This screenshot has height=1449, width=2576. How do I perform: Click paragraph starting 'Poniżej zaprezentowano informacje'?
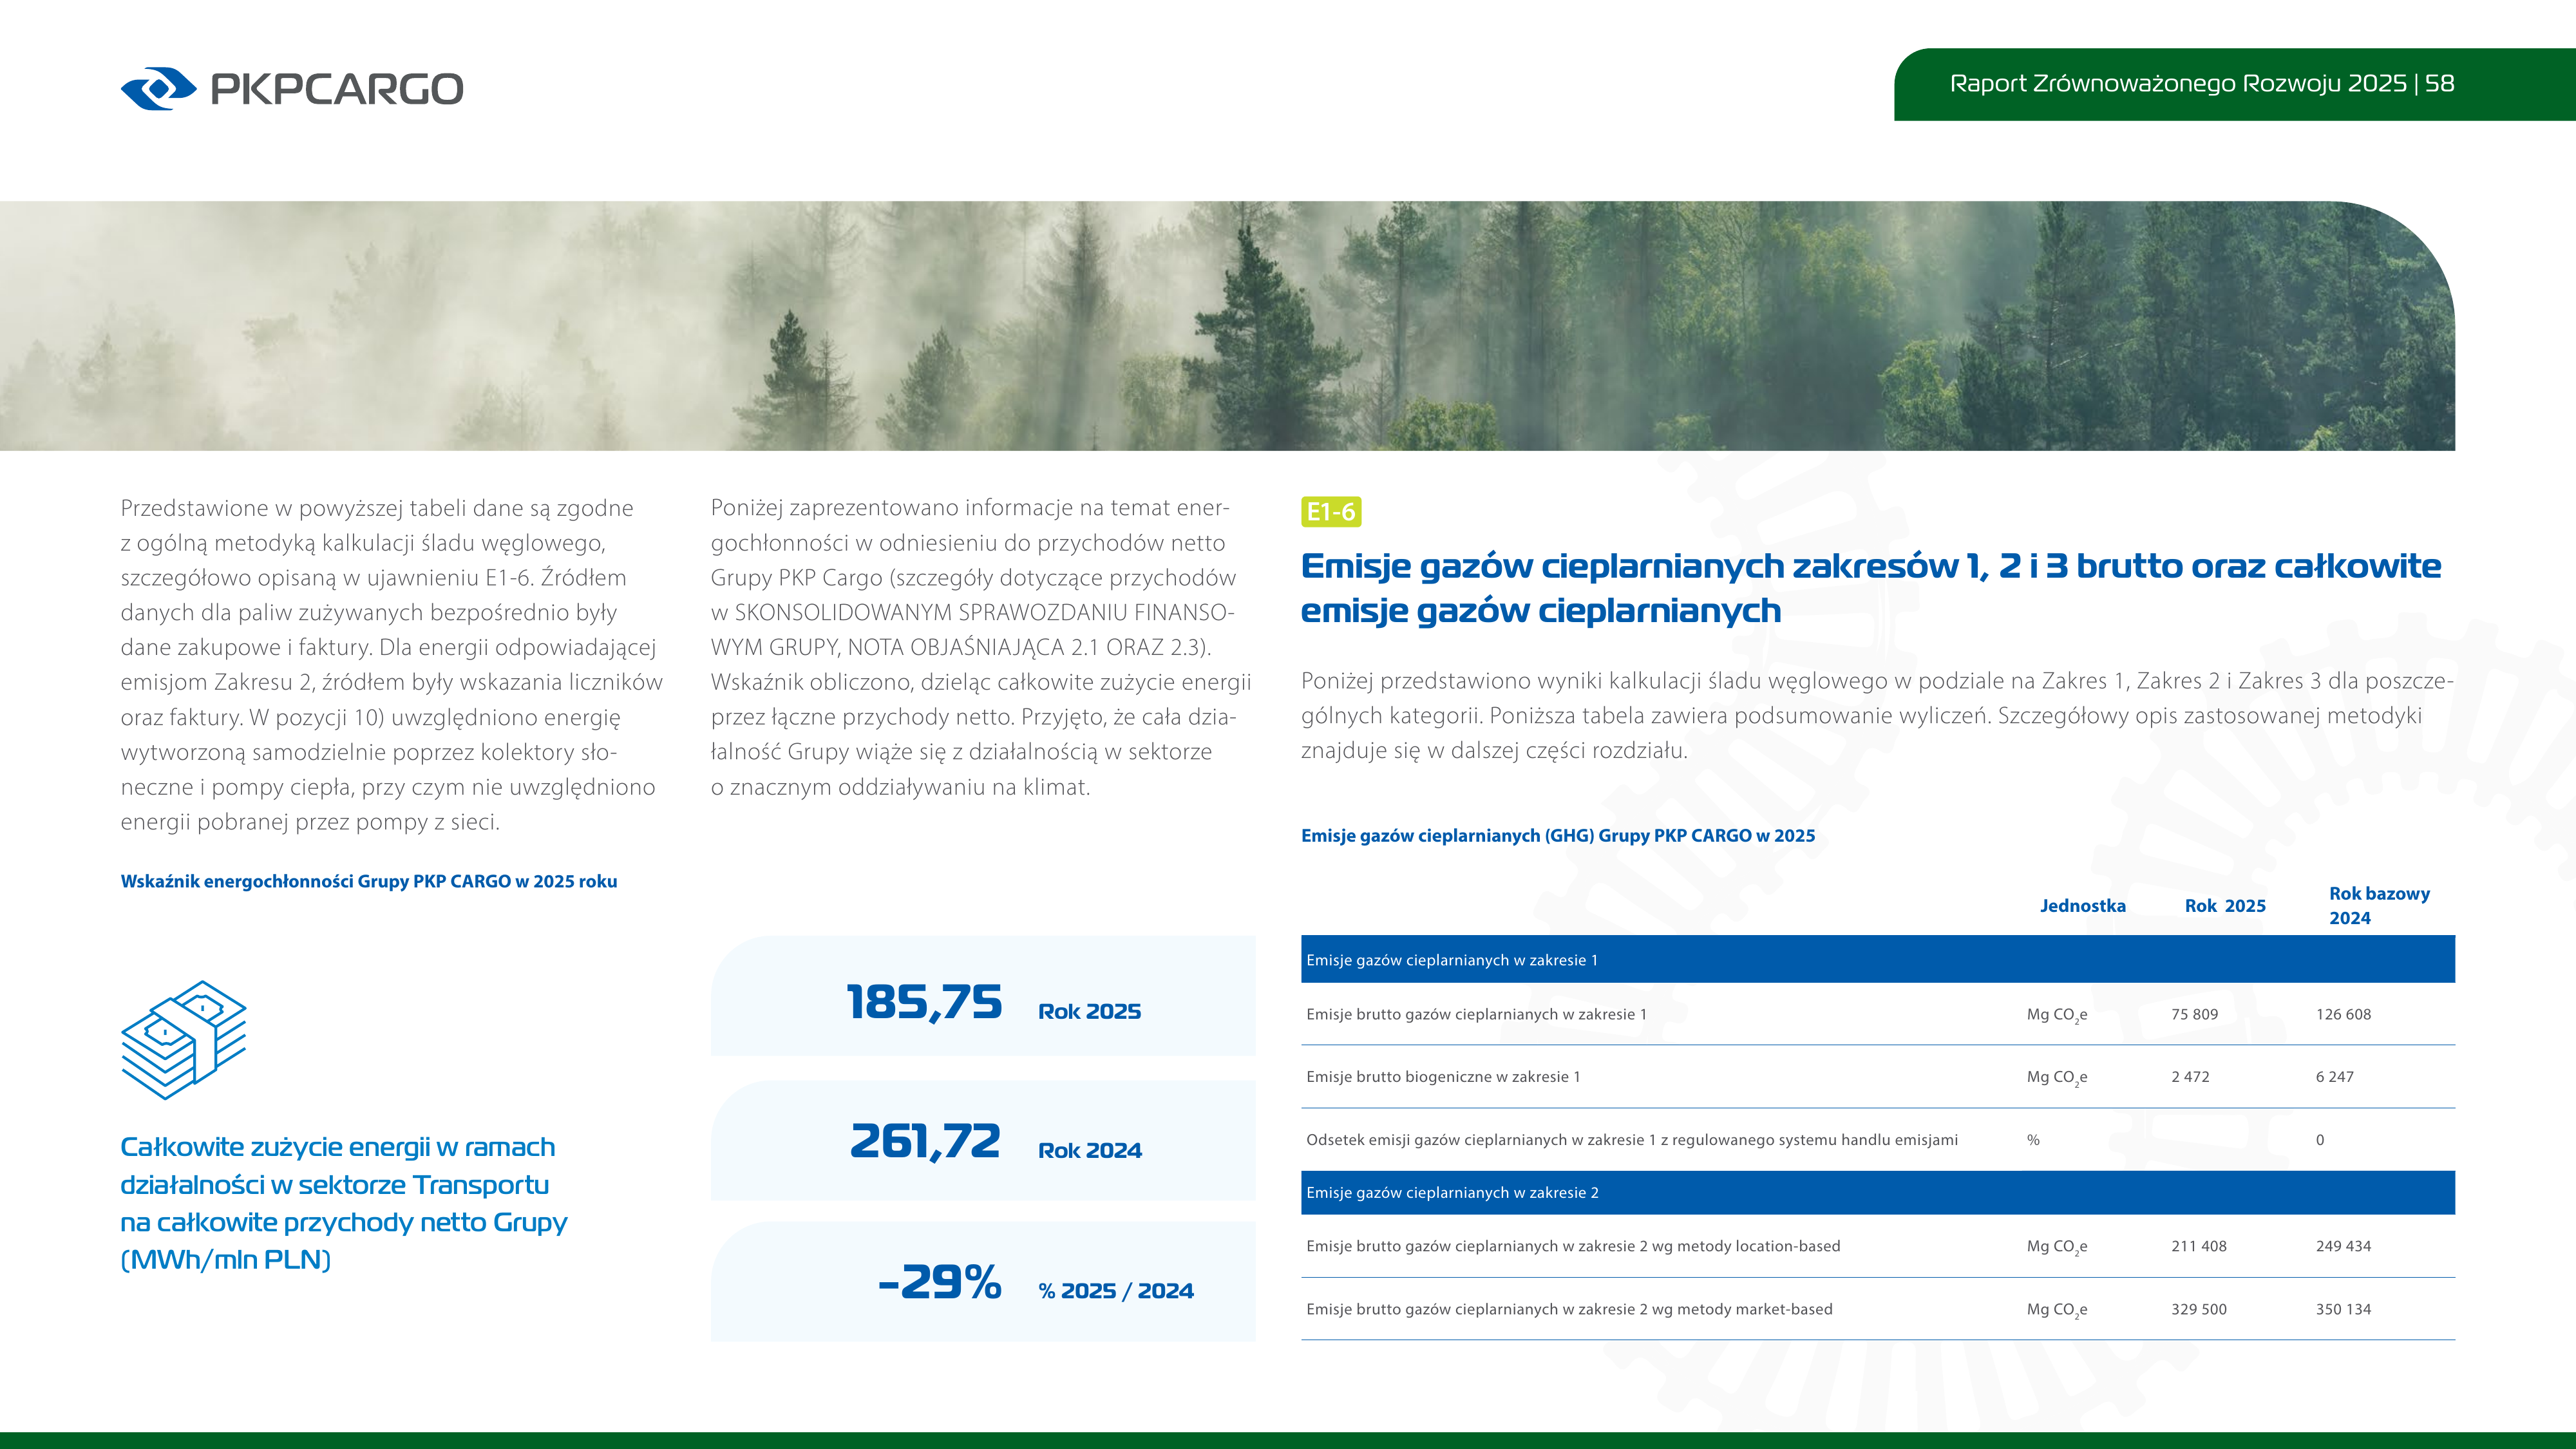coord(981,647)
